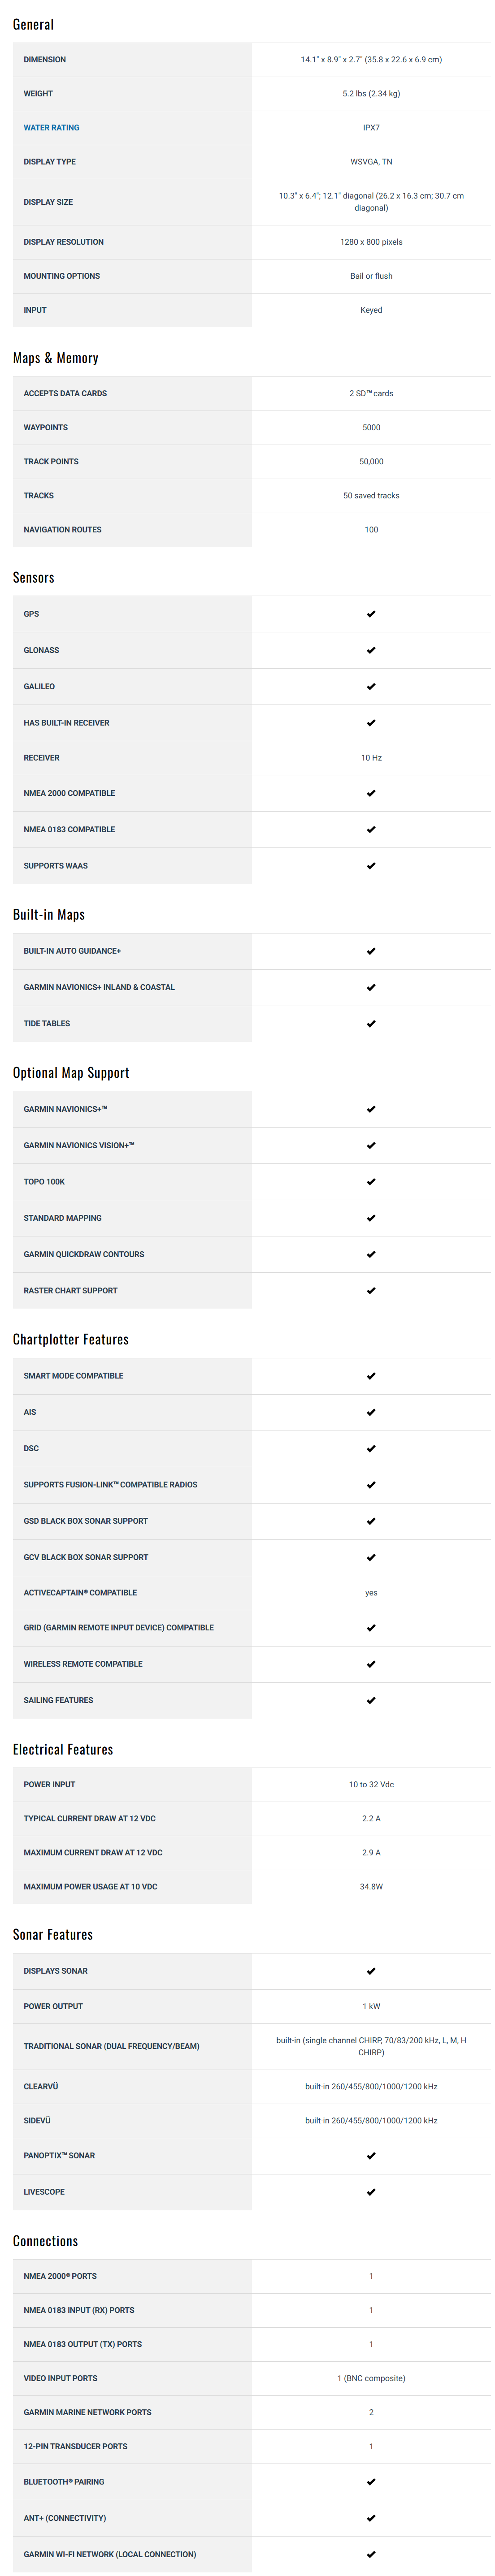495x2576 pixels.
Task: Click the Sensors section heading
Action: tap(34, 578)
